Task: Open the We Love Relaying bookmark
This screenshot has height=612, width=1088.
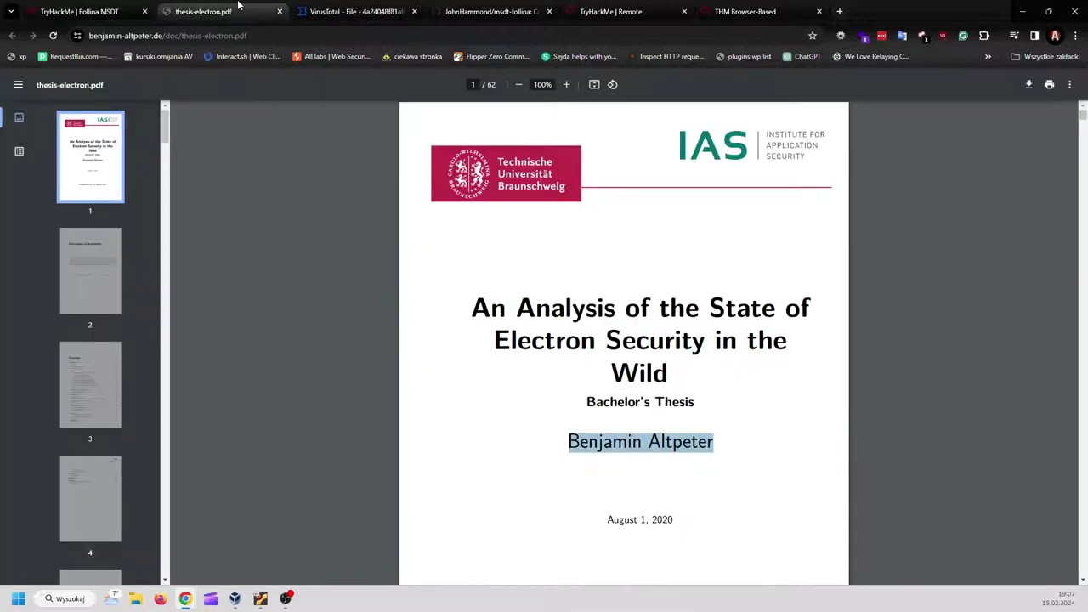Action: tap(871, 57)
